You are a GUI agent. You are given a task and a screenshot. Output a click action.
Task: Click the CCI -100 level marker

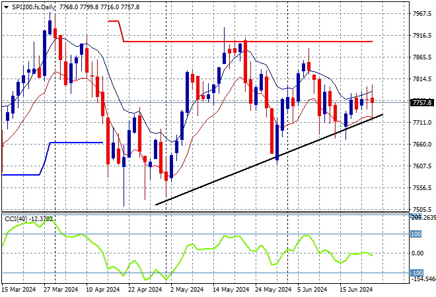point(417,273)
